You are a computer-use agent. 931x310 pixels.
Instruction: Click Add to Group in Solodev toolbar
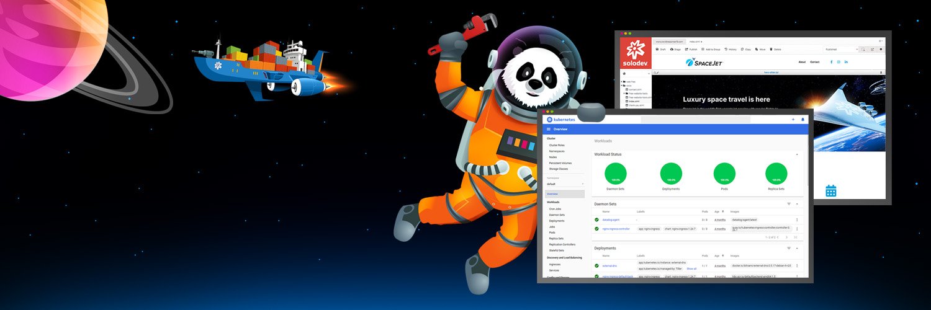(x=711, y=49)
